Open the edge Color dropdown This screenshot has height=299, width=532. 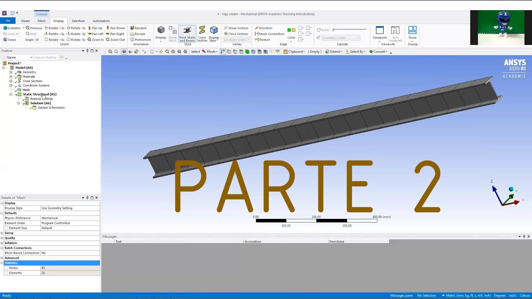coord(291,39)
